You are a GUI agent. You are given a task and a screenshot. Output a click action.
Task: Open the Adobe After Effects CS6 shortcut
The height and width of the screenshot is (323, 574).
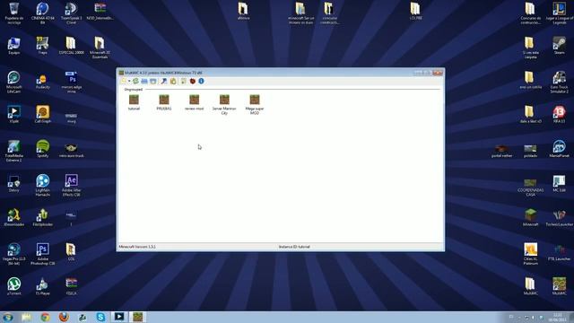coord(72,186)
